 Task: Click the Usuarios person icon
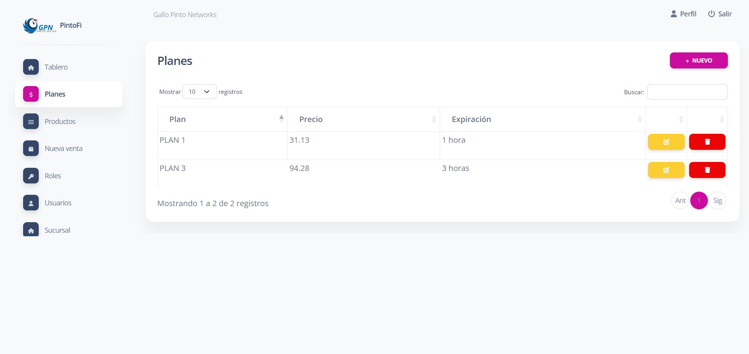(x=31, y=203)
